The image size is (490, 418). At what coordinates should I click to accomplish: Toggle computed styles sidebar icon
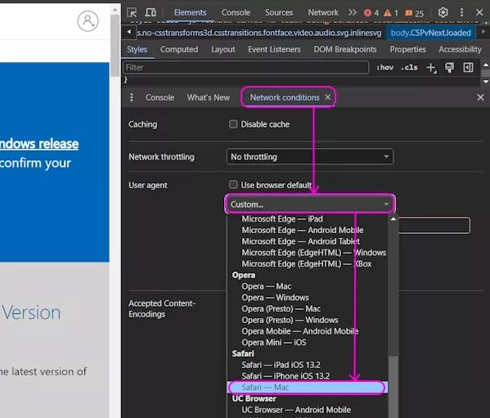pyautogui.click(x=468, y=67)
